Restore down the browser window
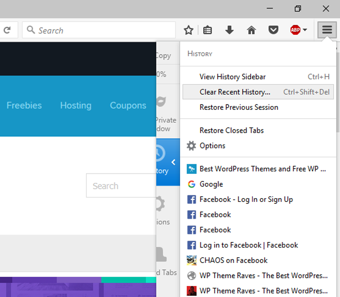 pos(298,8)
